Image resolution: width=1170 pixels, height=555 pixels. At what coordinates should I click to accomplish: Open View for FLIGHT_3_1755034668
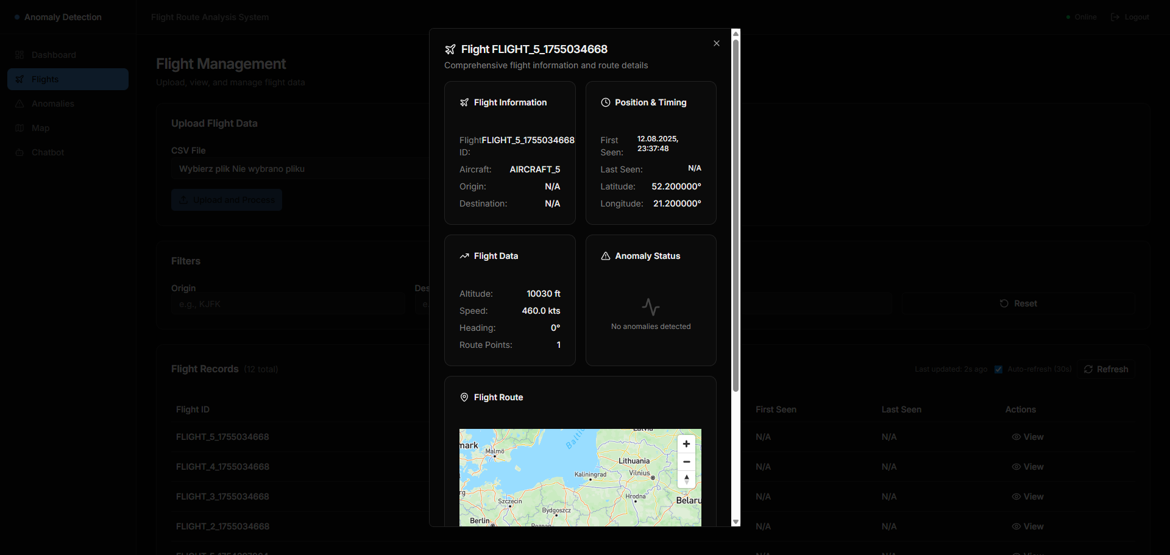point(1015,497)
